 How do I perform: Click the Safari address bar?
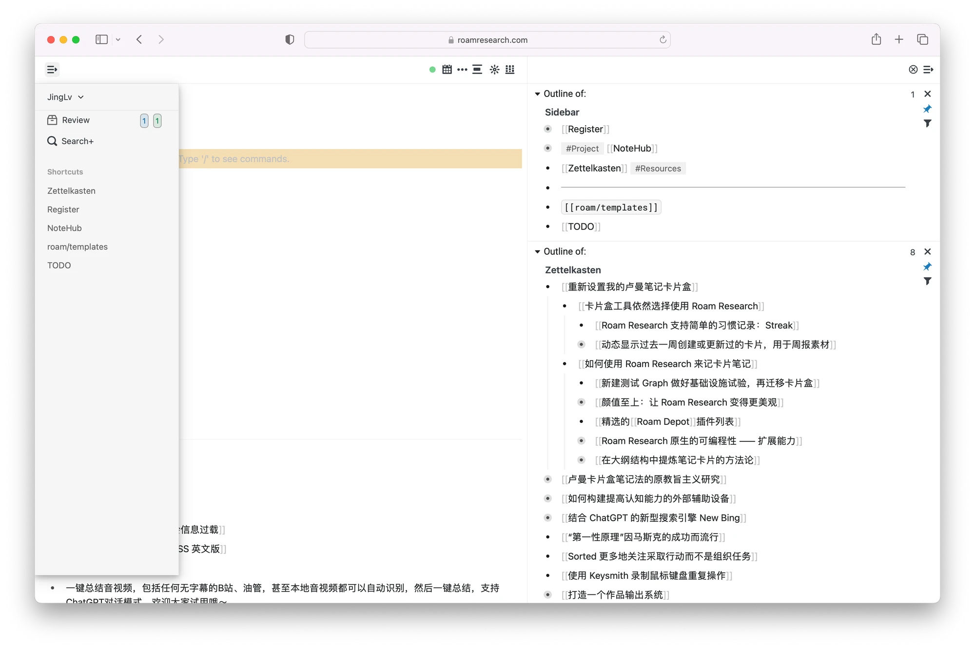point(487,39)
